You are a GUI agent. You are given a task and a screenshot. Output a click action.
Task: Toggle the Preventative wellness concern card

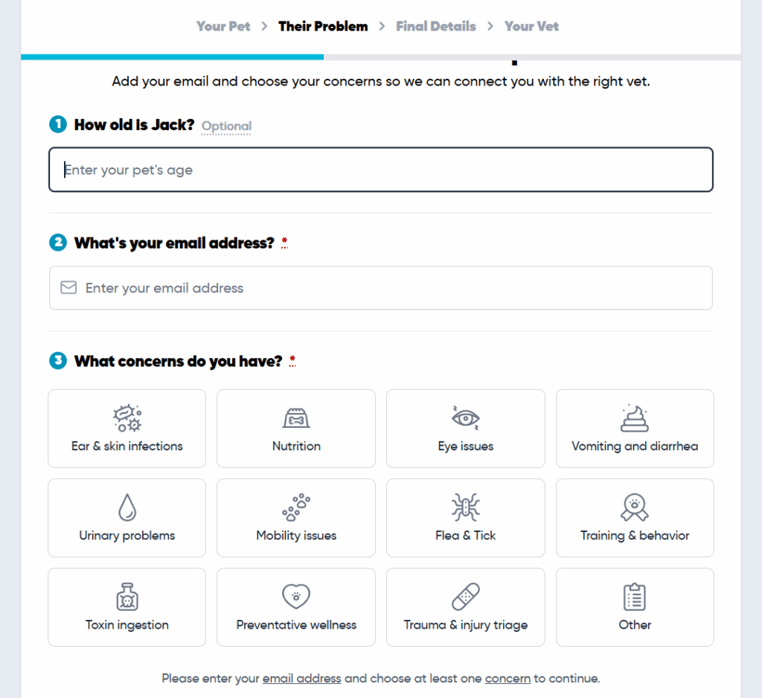[296, 607]
